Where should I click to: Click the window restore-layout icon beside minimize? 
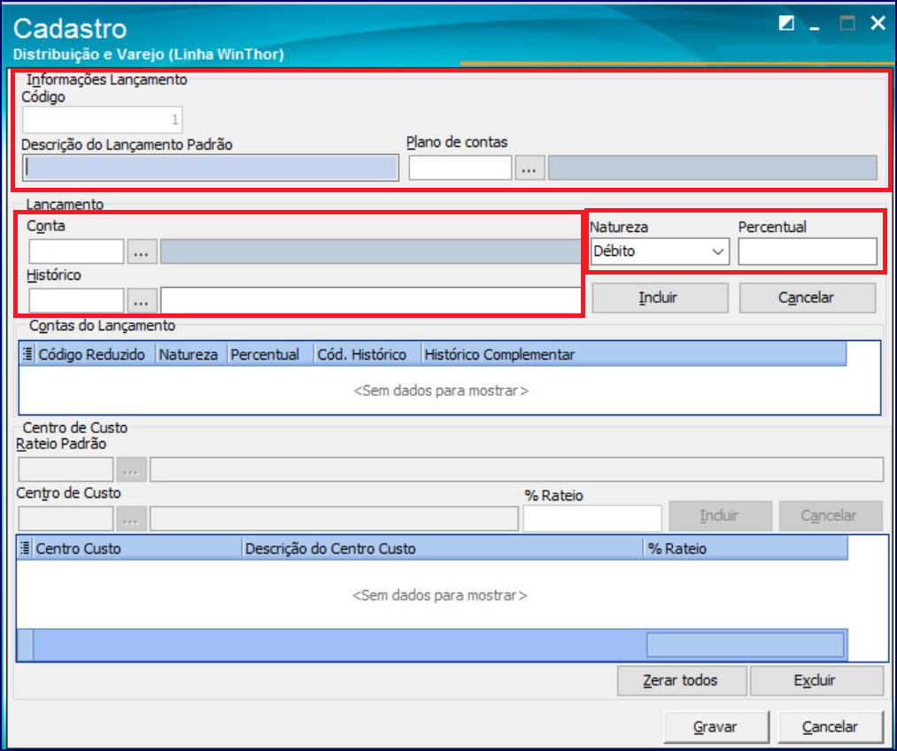coord(786,23)
